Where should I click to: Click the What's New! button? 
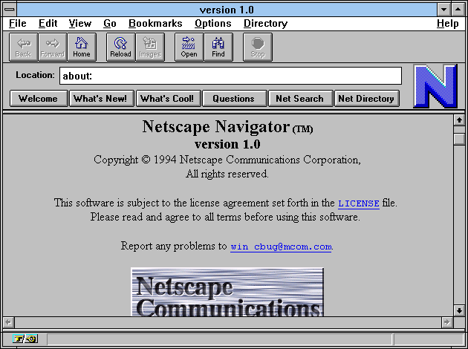[102, 99]
